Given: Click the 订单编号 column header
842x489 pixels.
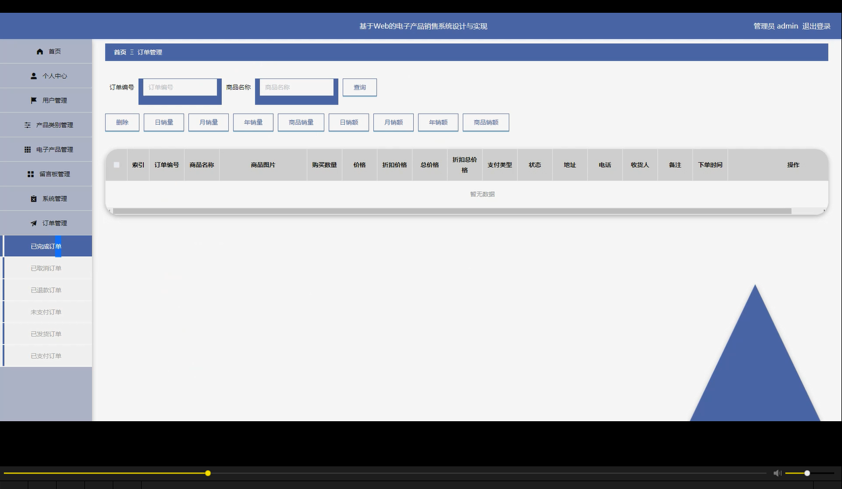Looking at the screenshot, I should point(167,165).
